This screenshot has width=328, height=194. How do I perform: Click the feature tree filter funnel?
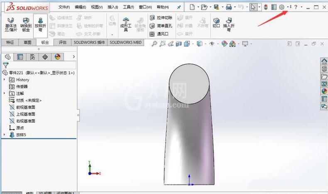(6, 65)
